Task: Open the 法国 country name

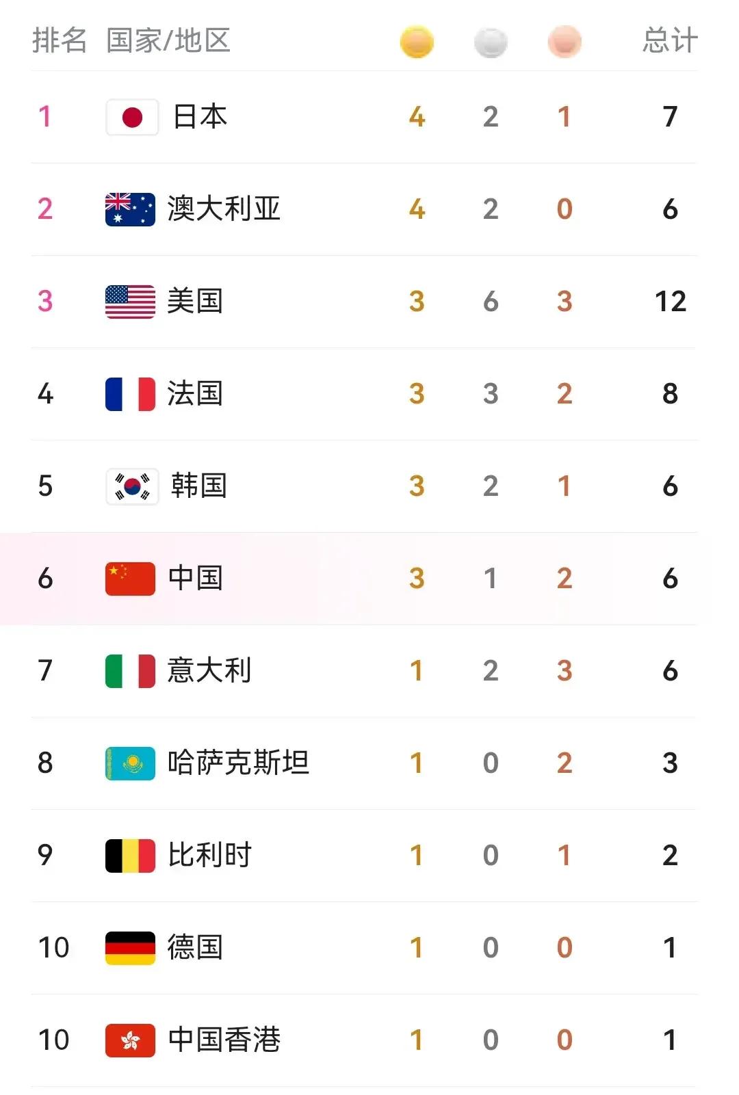Action: tap(195, 394)
